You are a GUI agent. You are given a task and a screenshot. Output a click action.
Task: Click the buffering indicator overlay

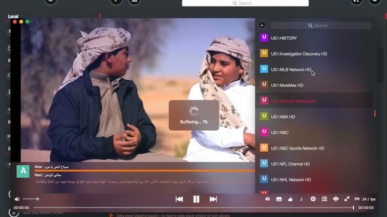(193, 115)
